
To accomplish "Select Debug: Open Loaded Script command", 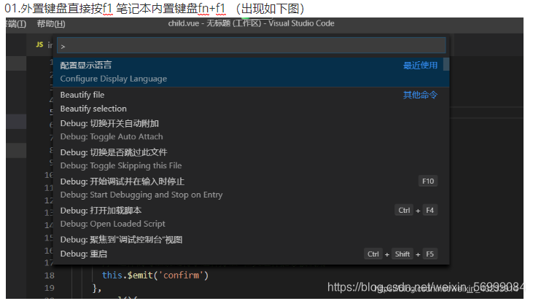I will click(252, 217).
